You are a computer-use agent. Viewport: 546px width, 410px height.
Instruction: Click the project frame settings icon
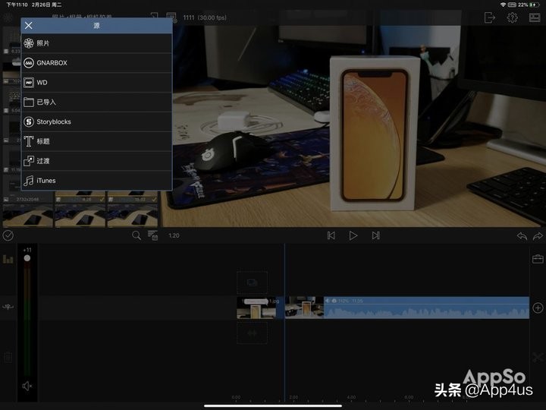[171, 17]
